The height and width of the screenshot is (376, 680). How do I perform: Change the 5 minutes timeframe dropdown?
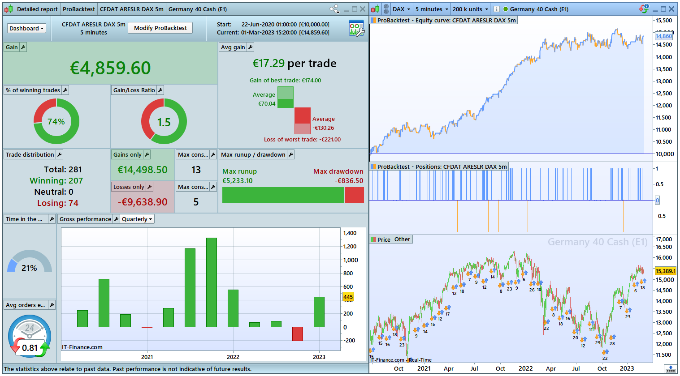[x=431, y=9]
